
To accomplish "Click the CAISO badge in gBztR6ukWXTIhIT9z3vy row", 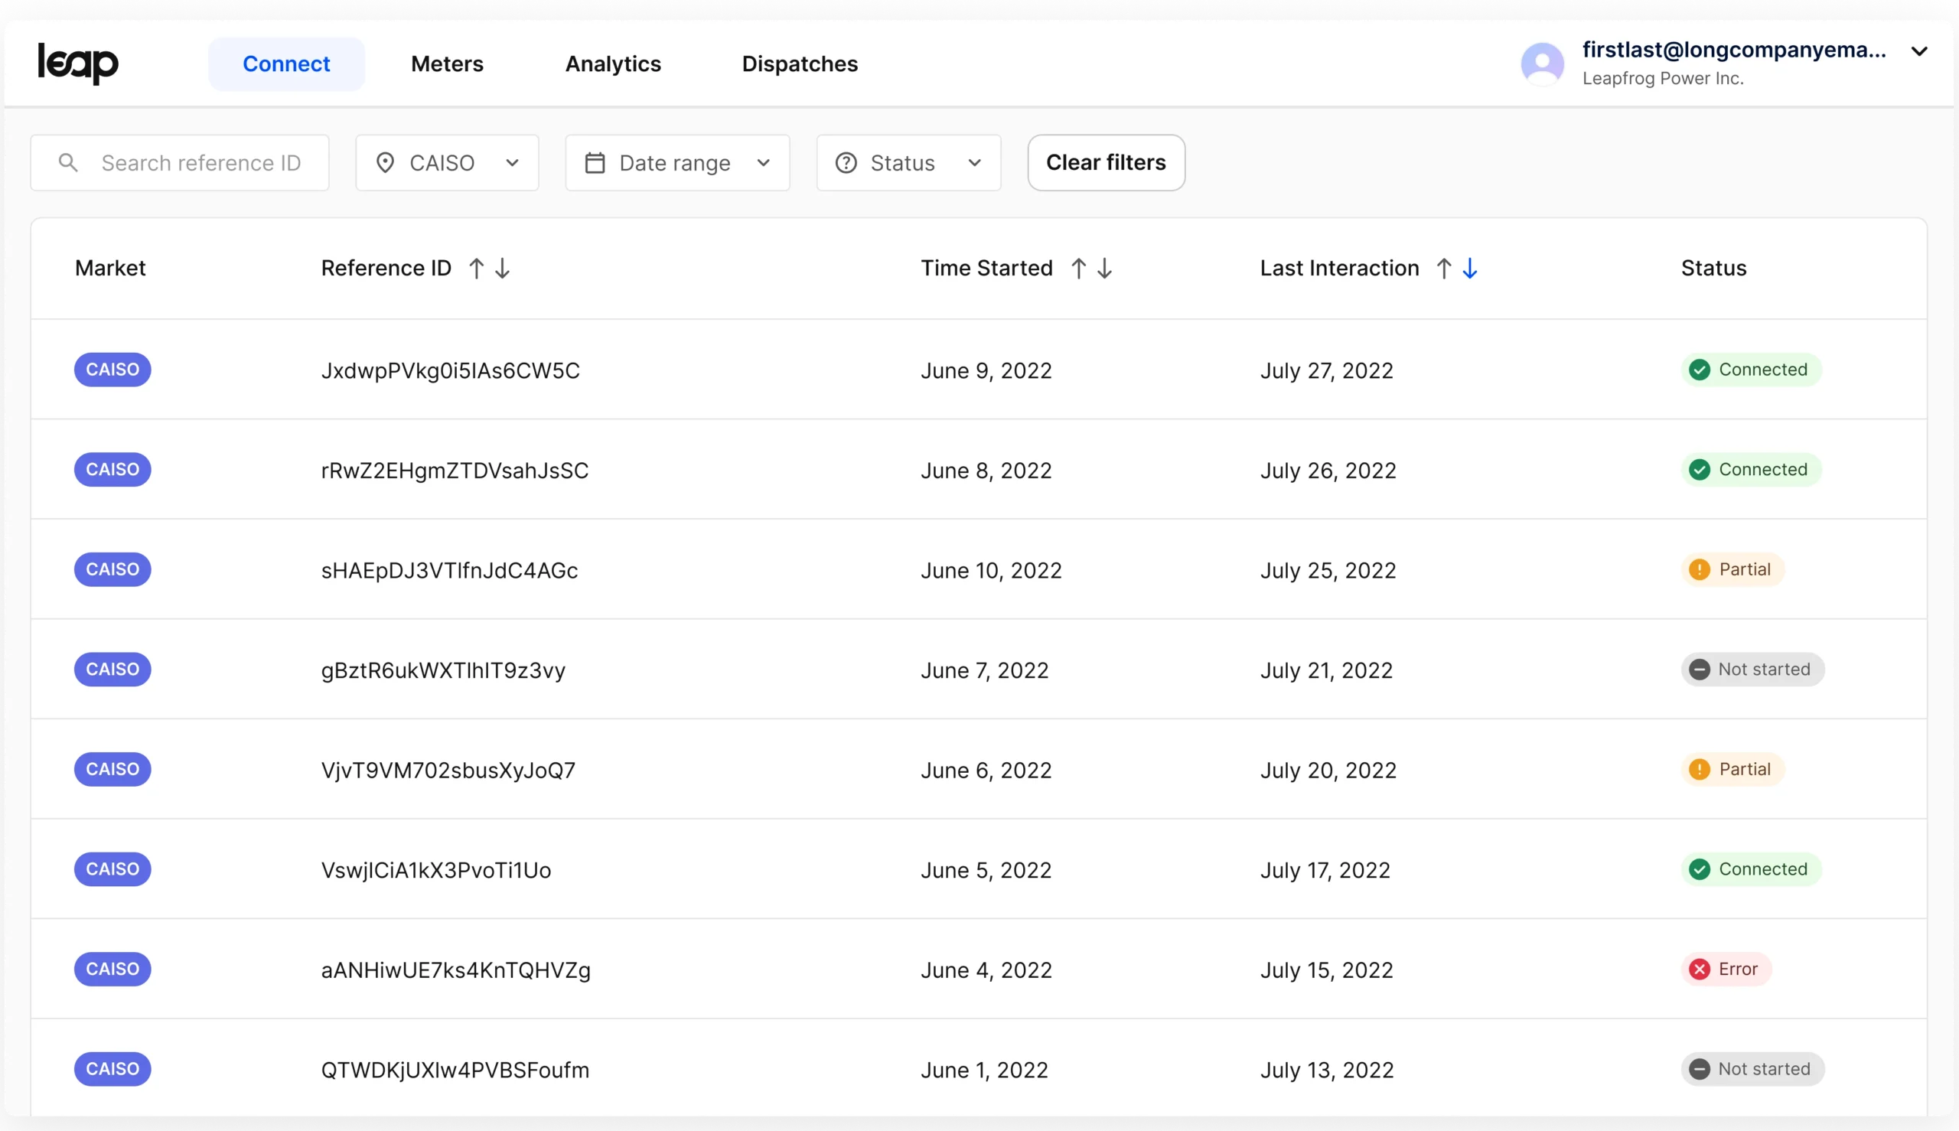I will point(112,670).
